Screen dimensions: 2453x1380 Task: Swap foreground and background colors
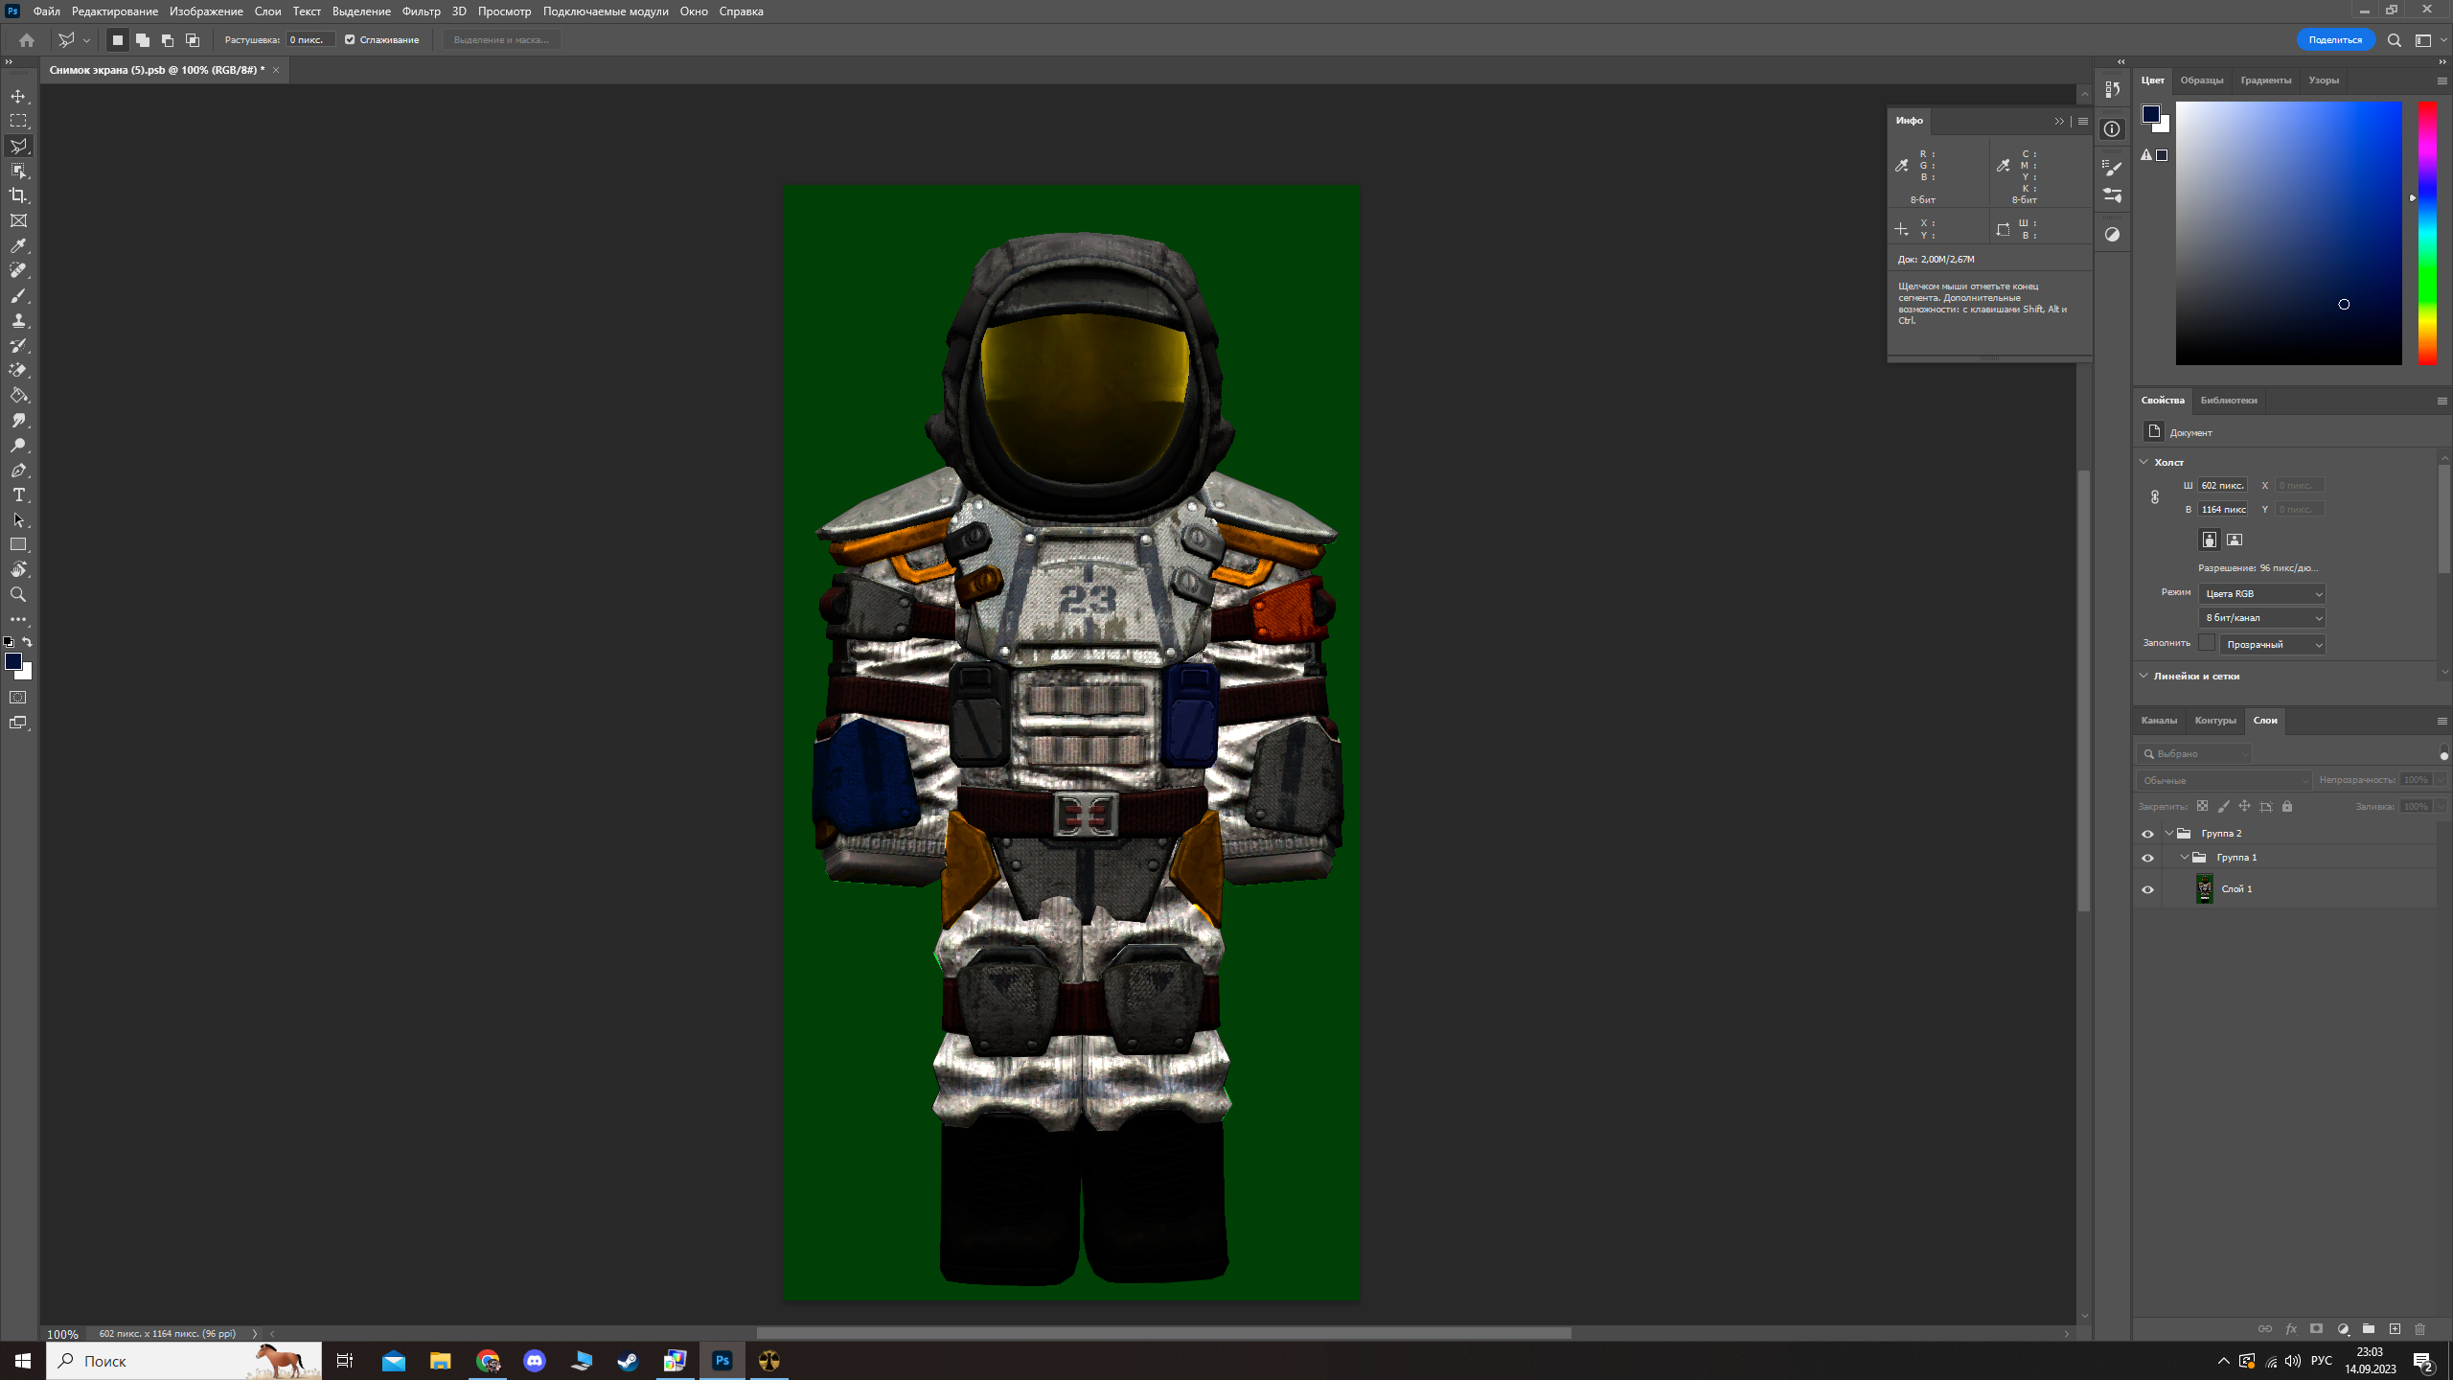(x=28, y=642)
